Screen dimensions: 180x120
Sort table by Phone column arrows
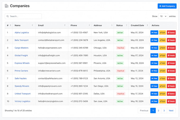tap(89, 25)
